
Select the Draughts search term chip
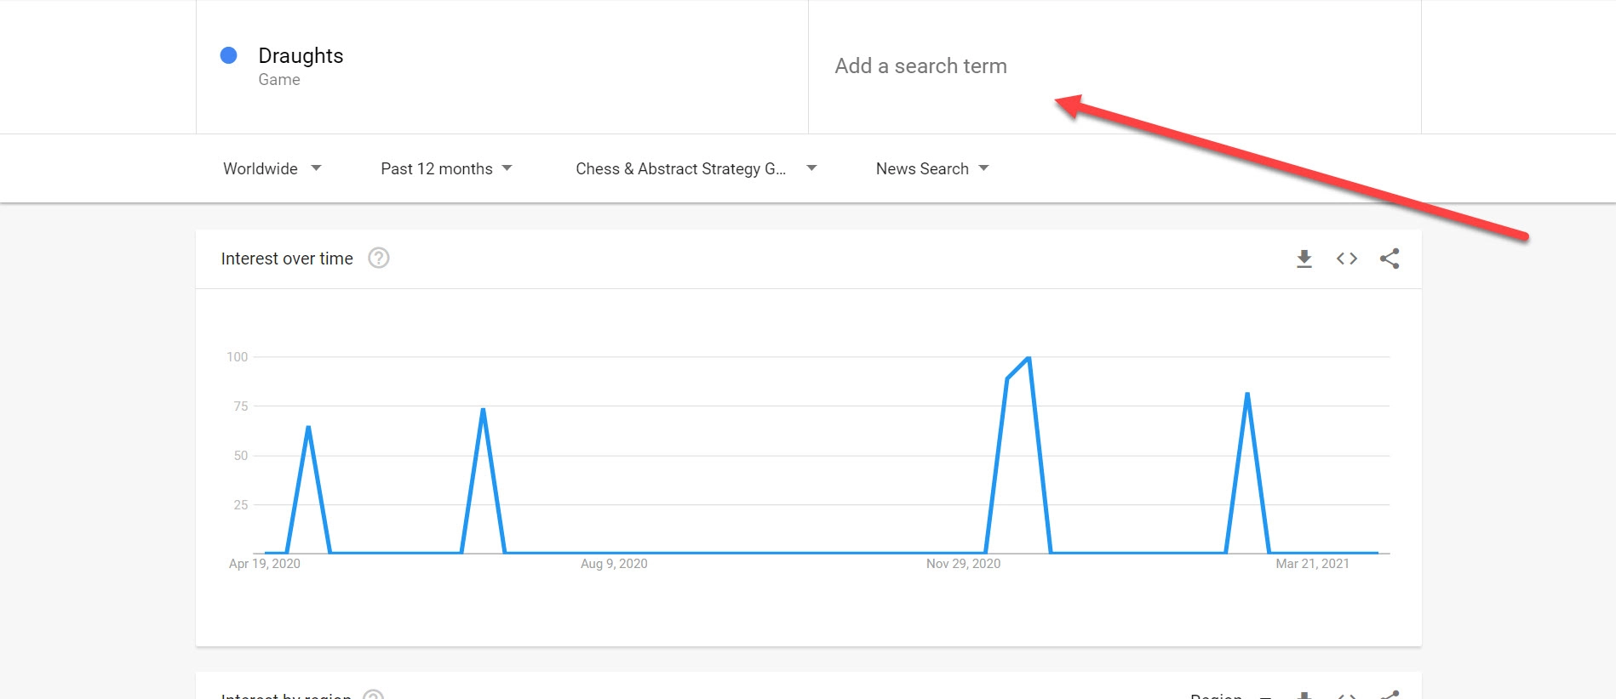coord(301,55)
